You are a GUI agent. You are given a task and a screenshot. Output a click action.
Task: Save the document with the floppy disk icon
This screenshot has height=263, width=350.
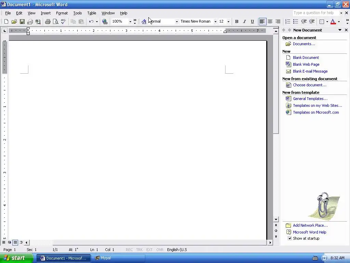coord(22,22)
